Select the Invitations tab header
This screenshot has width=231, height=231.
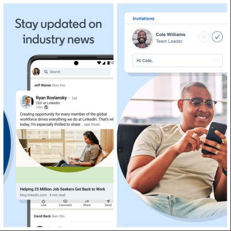tap(144, 19)
